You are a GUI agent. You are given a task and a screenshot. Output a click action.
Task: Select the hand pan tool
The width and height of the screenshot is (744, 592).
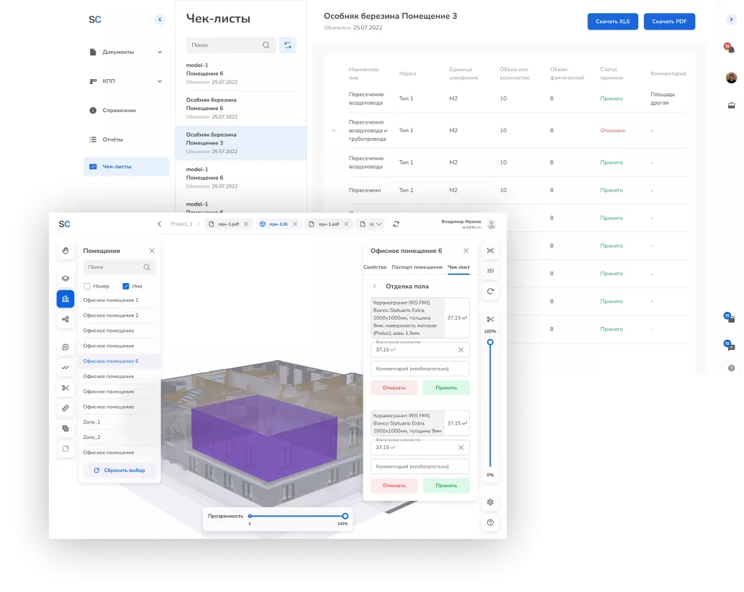65,251
